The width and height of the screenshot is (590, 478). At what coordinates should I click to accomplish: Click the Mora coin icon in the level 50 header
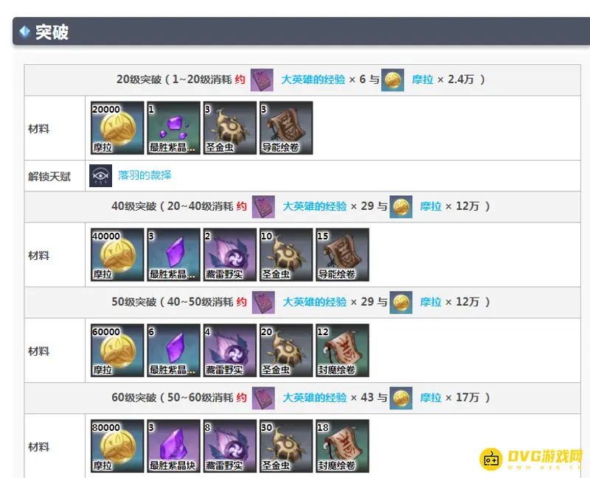[400, 303]
